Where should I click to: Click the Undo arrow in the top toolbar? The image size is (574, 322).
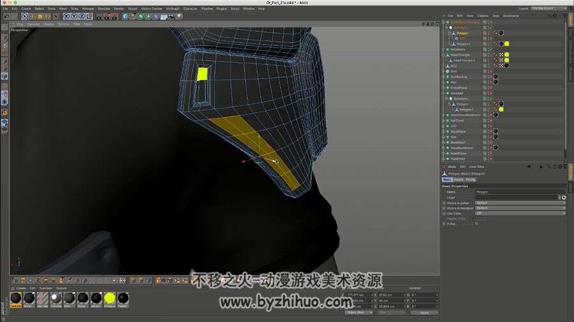click(x=6, y=17)
